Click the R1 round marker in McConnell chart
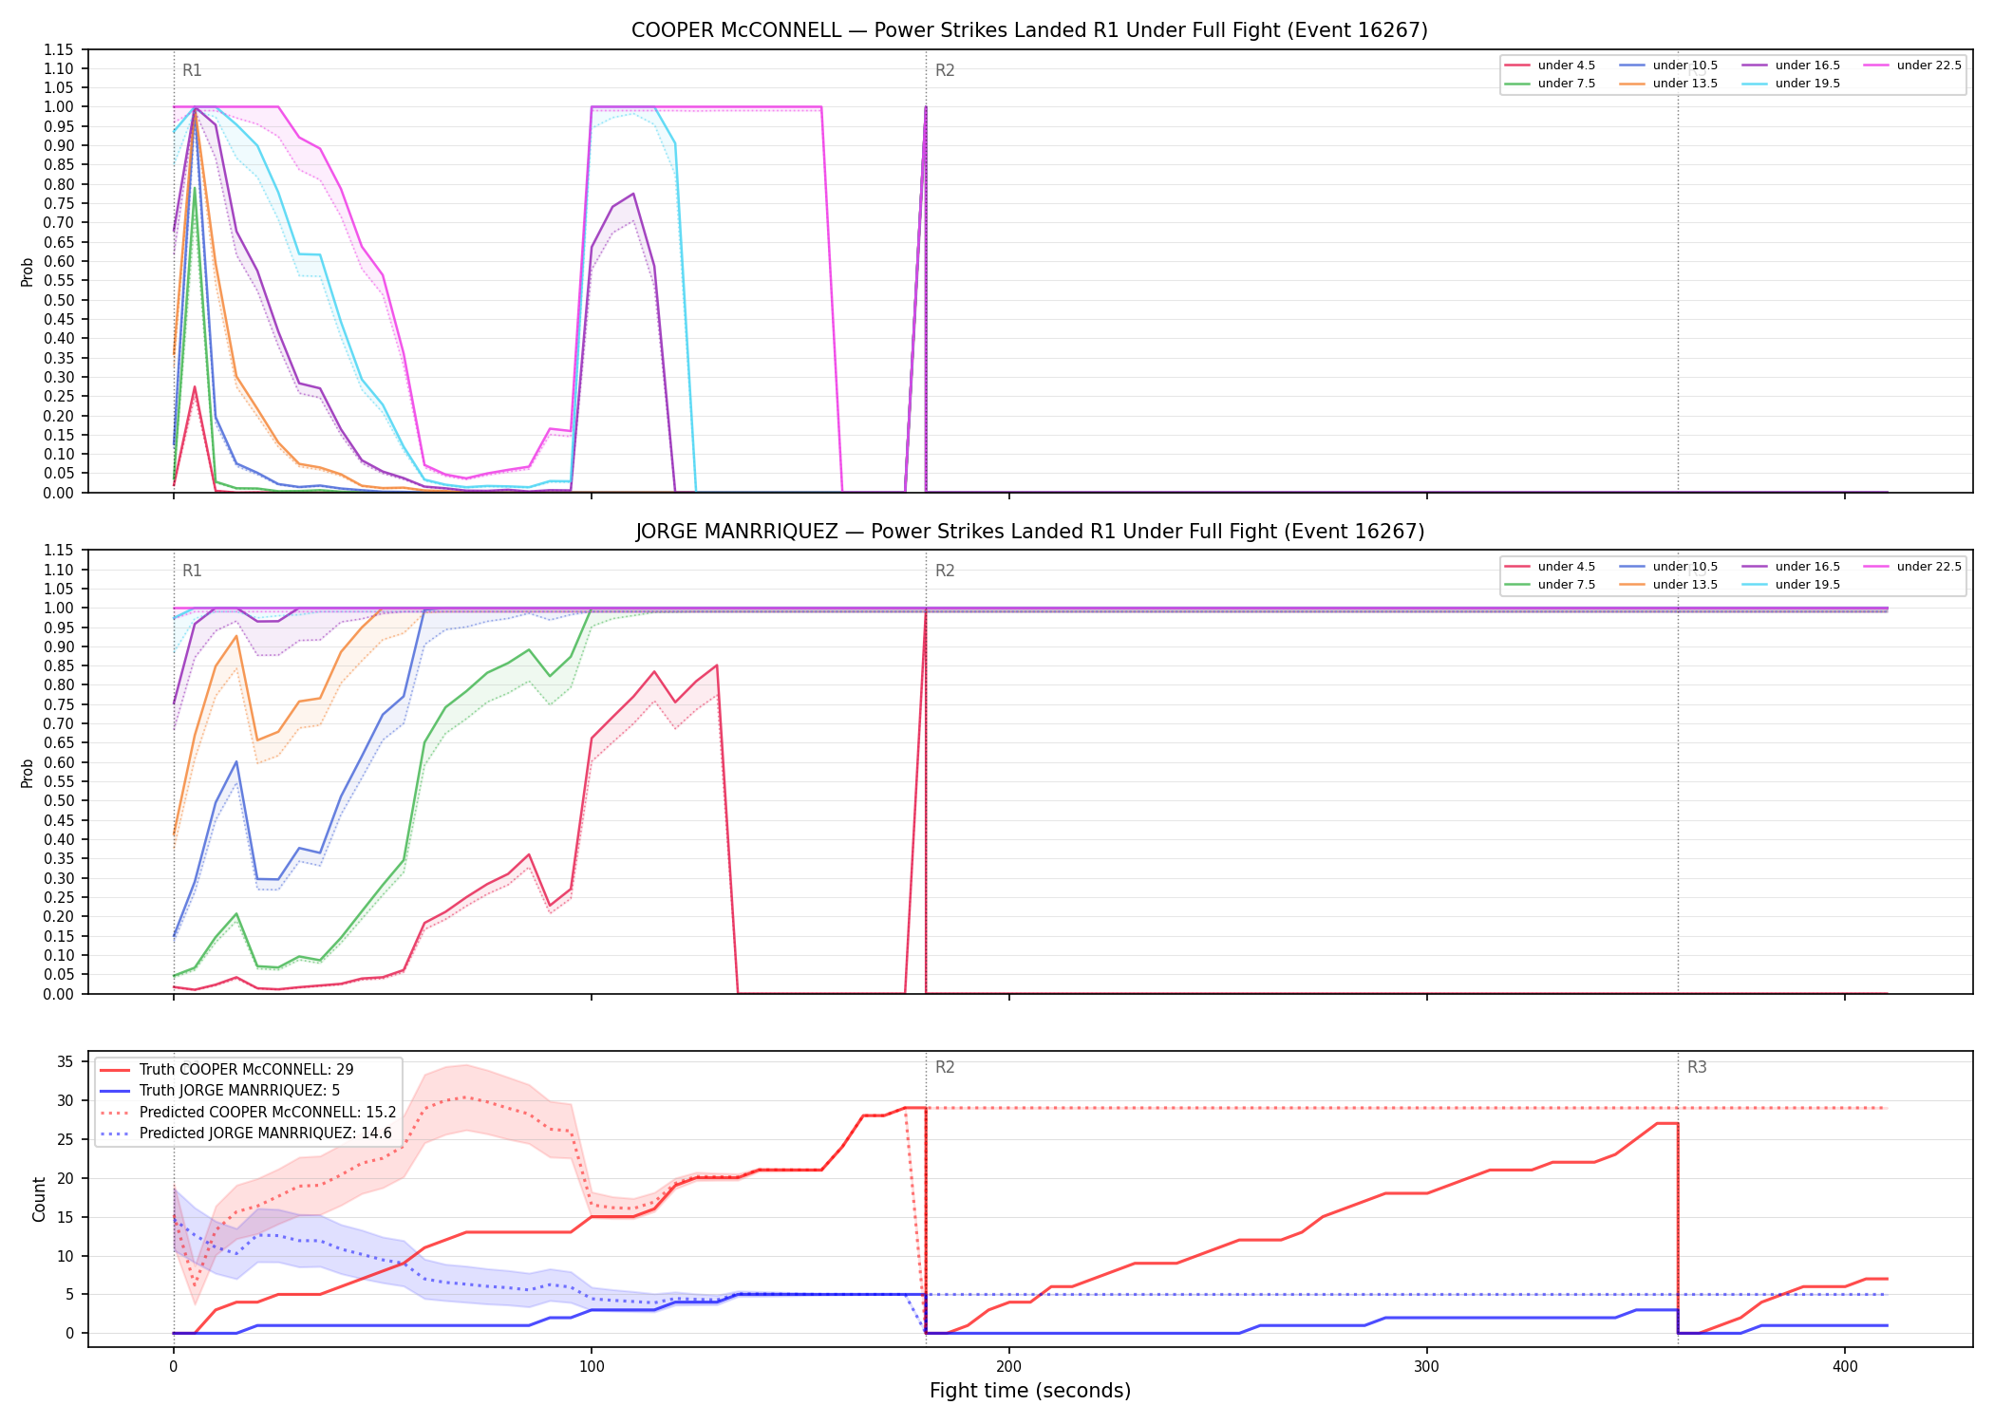The height and width of the screenshot is (1424, 1994). tap(192, 70)
